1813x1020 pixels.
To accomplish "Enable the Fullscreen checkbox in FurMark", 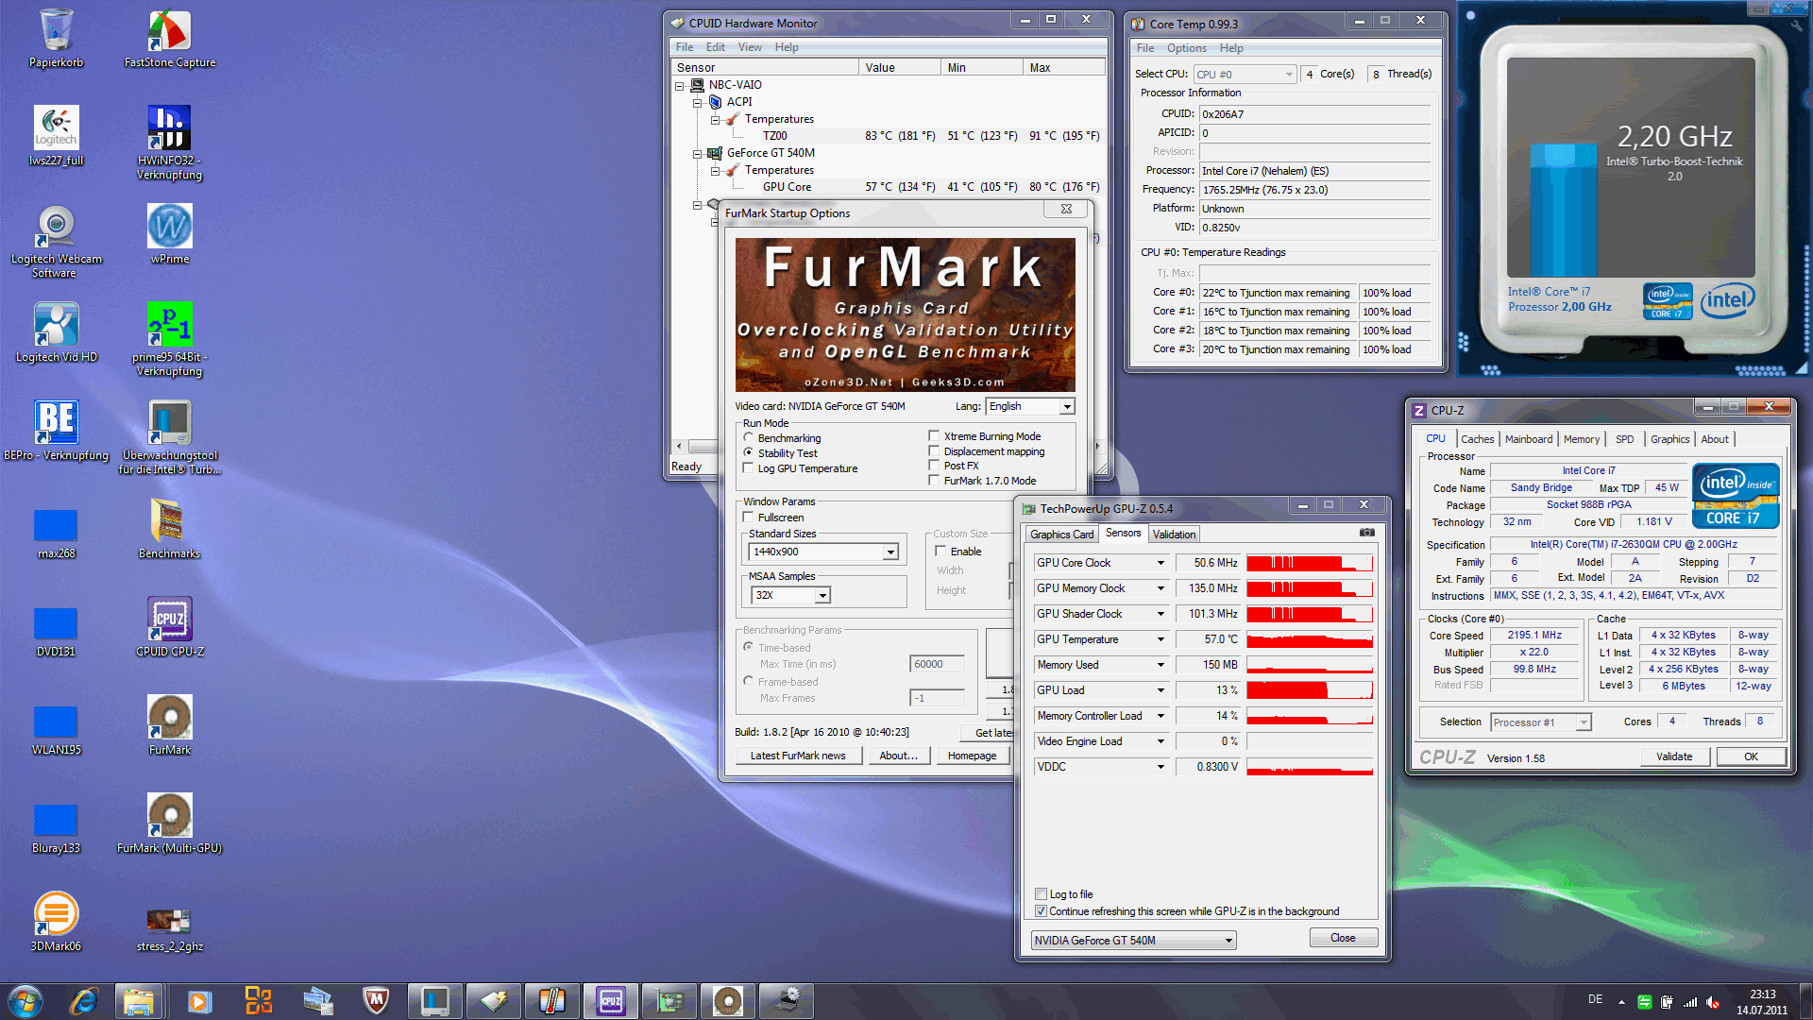I will point(749,518).
